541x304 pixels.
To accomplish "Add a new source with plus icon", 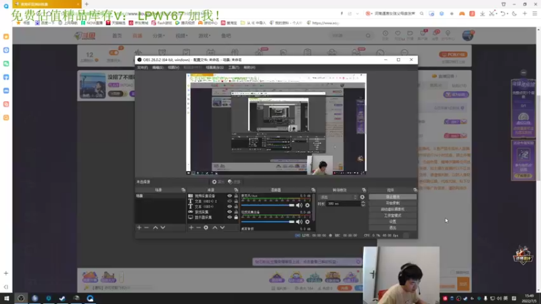I will pyautogui.click(x=191, y=228).
